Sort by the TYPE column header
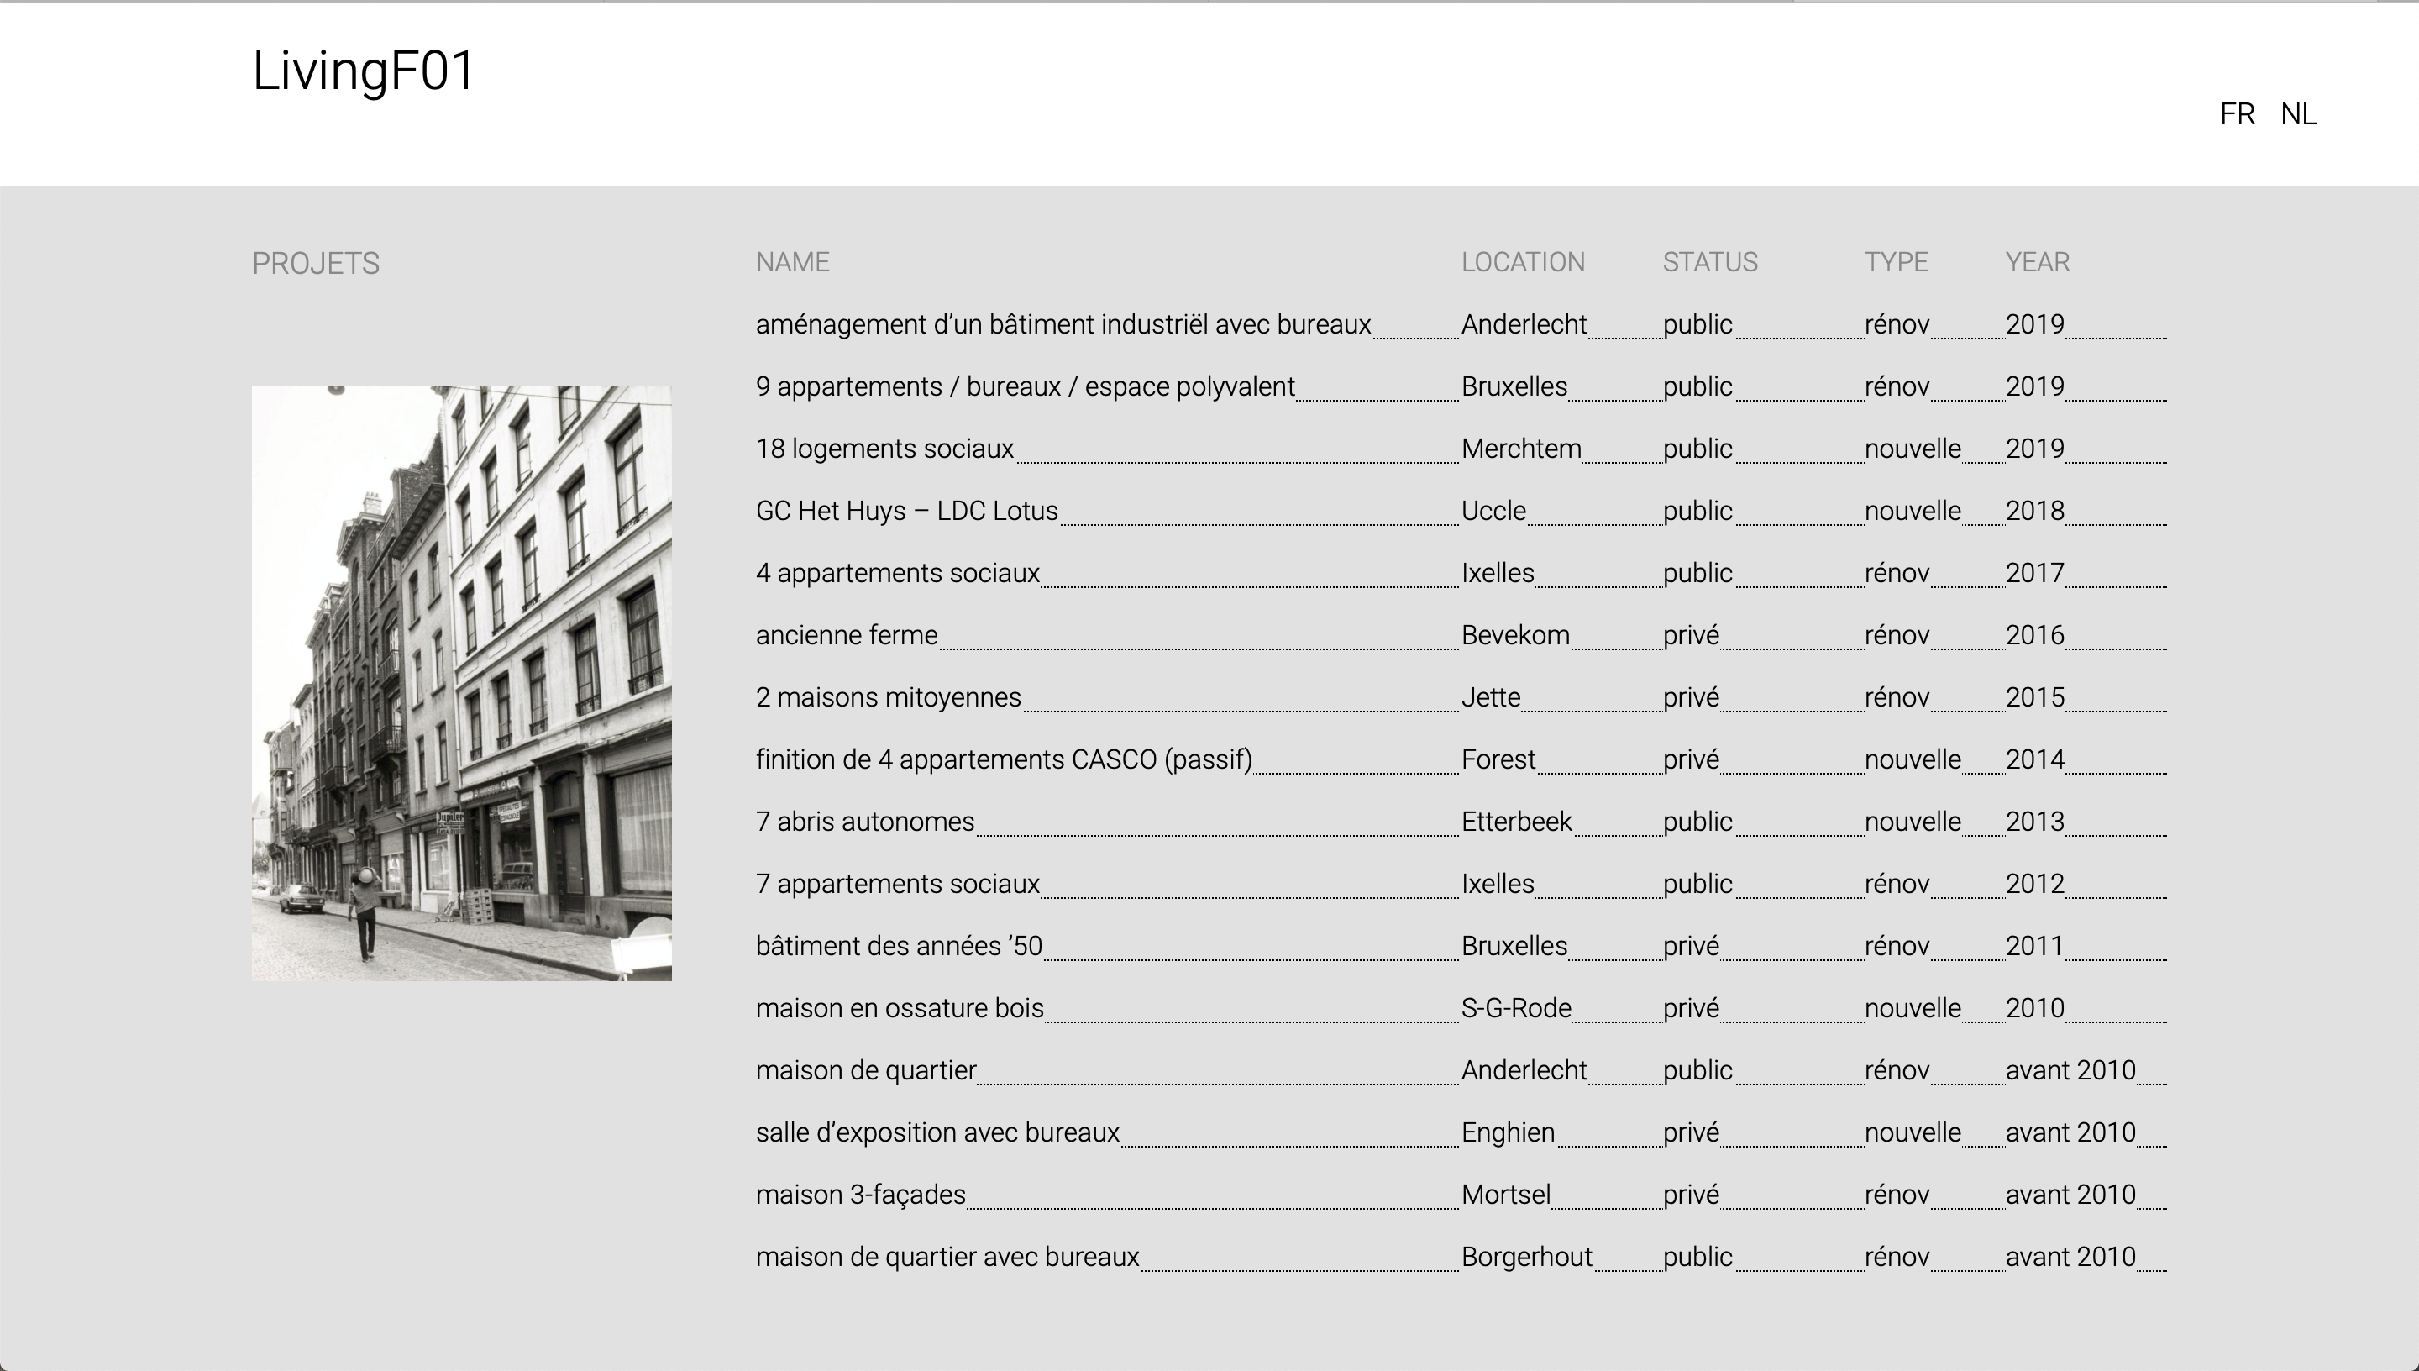Image resolution: width=2419 pixels, height=1371 pixels. pos(1897,262)
